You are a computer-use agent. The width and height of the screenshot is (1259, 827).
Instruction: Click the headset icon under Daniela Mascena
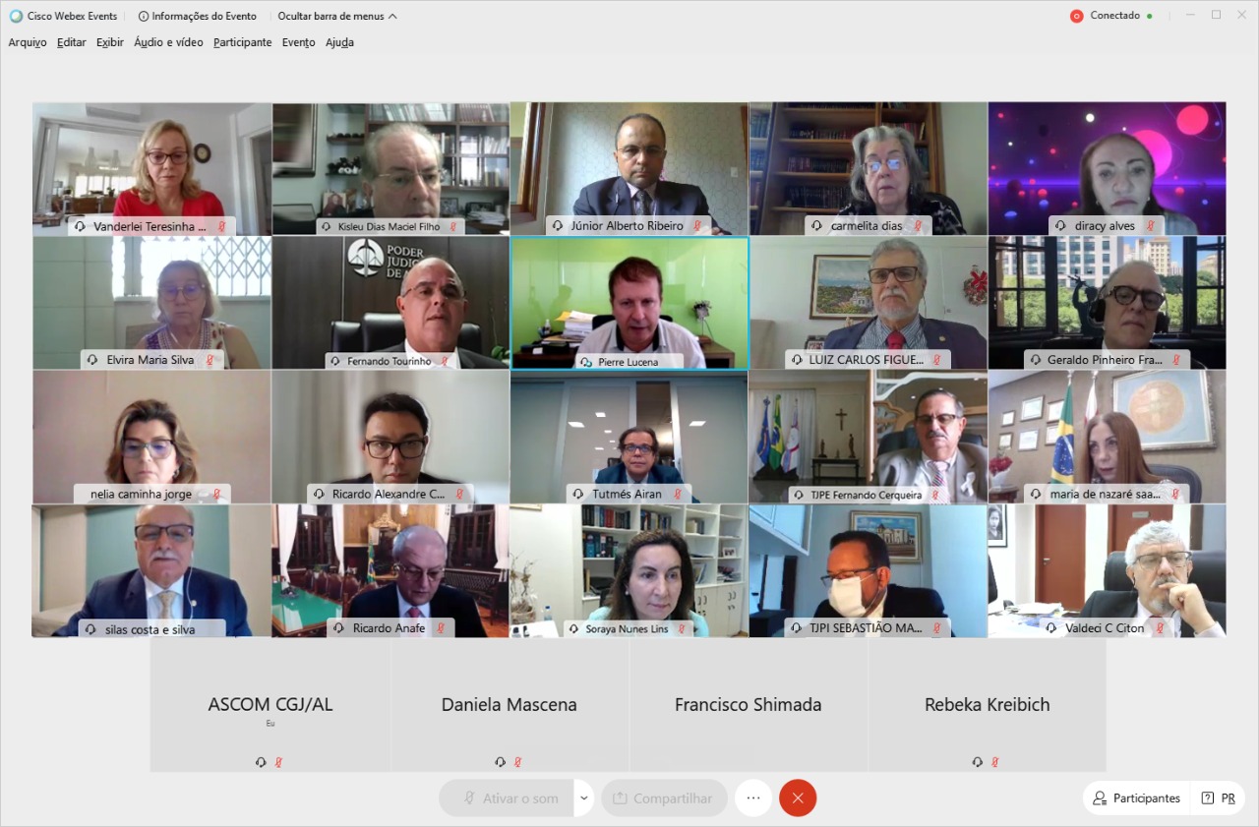click(x=500, y=762)
